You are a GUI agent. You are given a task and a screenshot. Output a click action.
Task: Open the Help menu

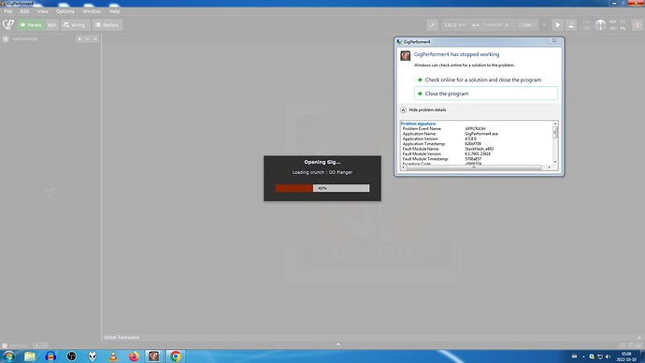(114, 11)
